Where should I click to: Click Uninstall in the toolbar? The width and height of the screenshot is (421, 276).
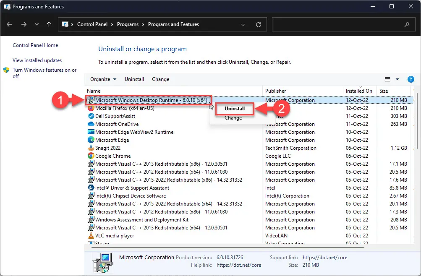click(134, 79)
